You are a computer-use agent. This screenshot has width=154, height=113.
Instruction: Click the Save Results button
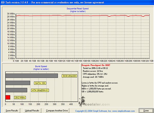(x=12, y=111)
